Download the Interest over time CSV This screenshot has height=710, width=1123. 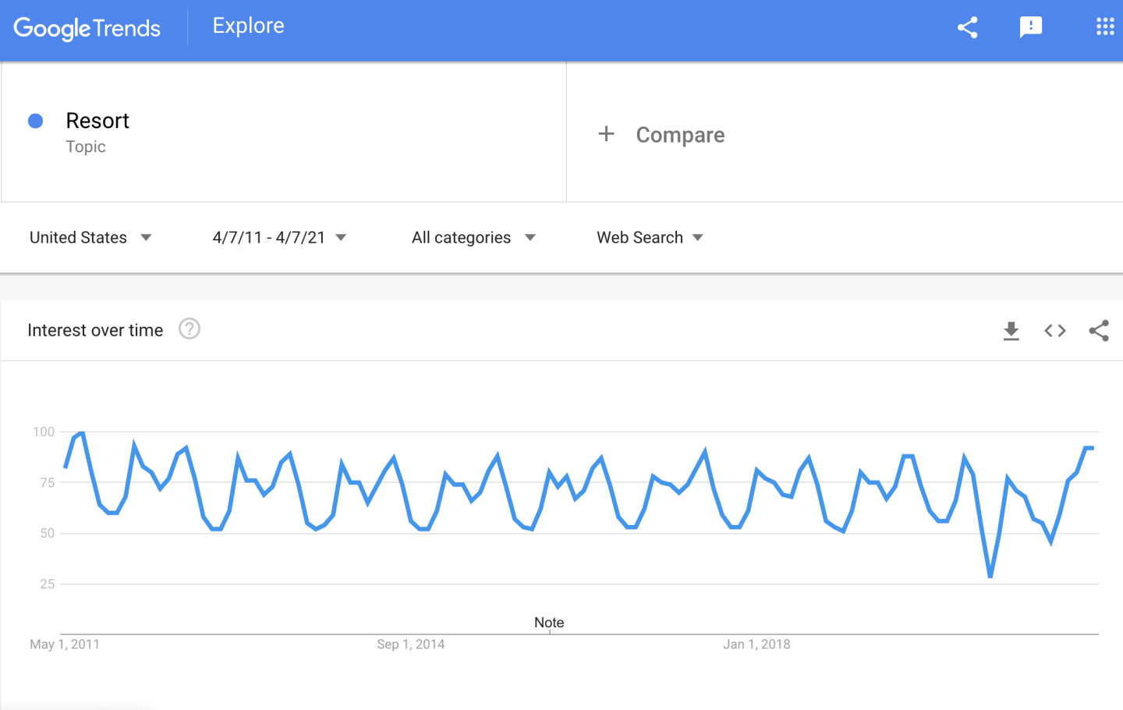pos(1011,331)
